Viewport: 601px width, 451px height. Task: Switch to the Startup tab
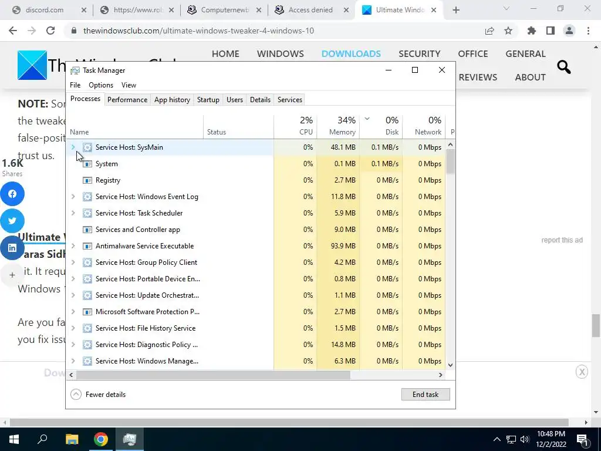(208, 100)
